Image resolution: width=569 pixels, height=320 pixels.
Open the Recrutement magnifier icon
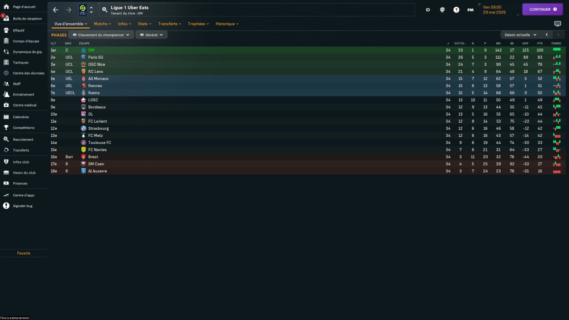point(6,140)
